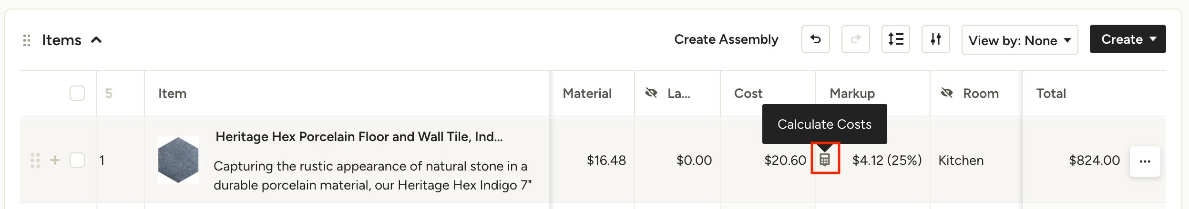Check the Heritage Hex tile row checkbox
Screen dimensions: 1189x209
[77, 160]
